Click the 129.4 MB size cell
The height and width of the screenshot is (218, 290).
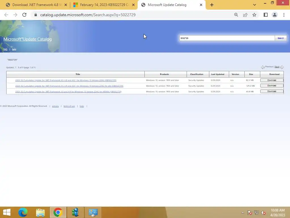(250, 86)
